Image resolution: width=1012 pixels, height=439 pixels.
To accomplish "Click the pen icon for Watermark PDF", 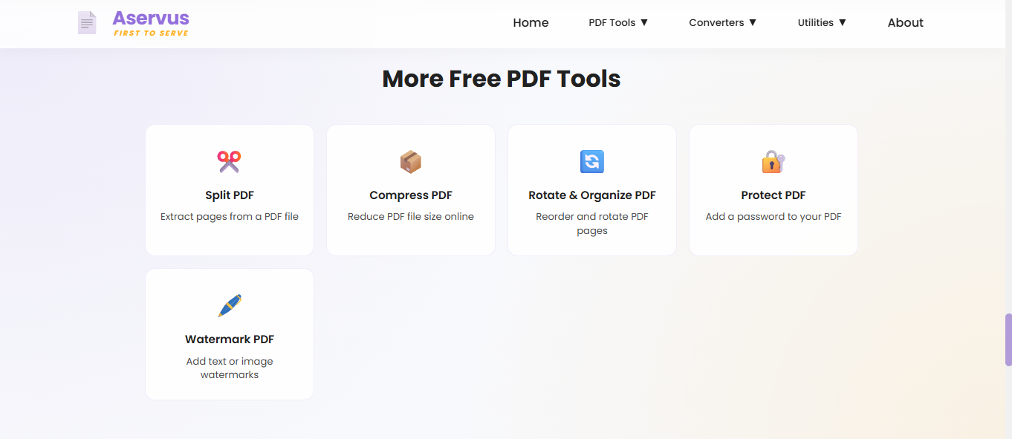I will (x=230, y=305).
